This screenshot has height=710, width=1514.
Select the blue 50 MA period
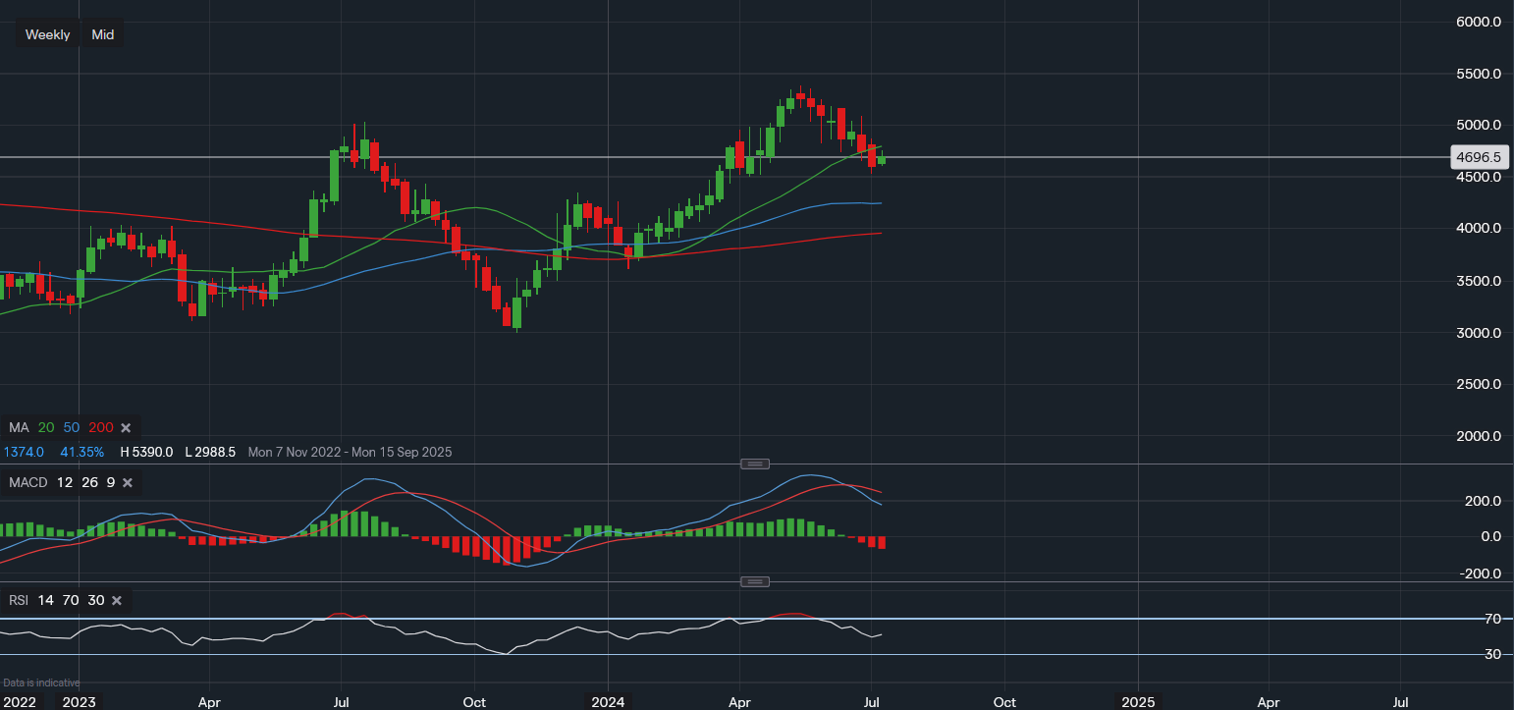[x=71, y=428]
